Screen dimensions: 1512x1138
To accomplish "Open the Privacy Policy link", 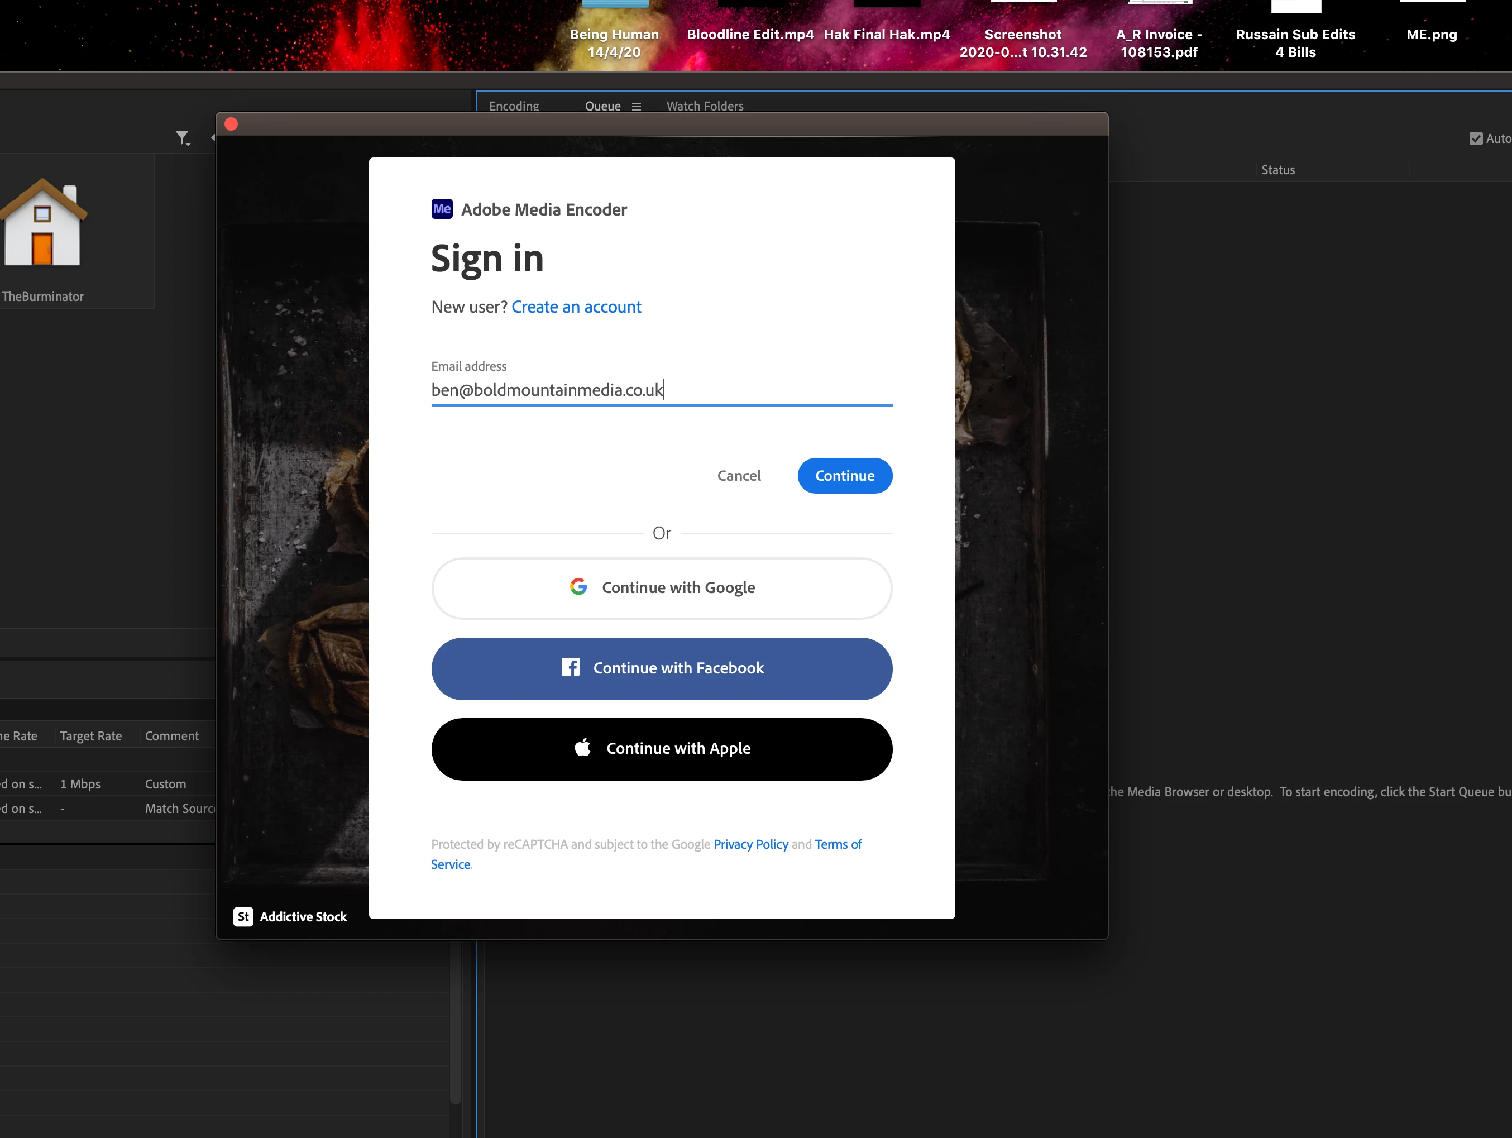I will click(750, 844).
